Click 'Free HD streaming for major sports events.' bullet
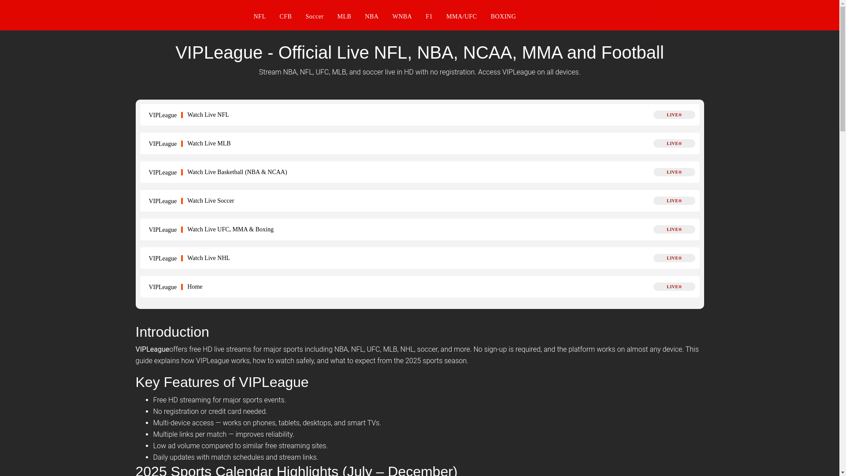The height and width of the screenshot is (476, 846). (219, 400)
